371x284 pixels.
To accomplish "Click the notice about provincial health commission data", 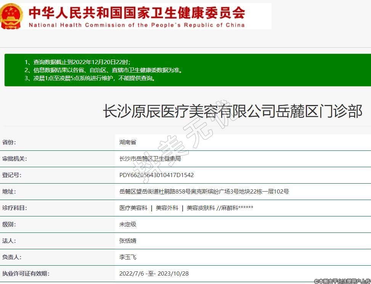I will click(x=103, y=70).
